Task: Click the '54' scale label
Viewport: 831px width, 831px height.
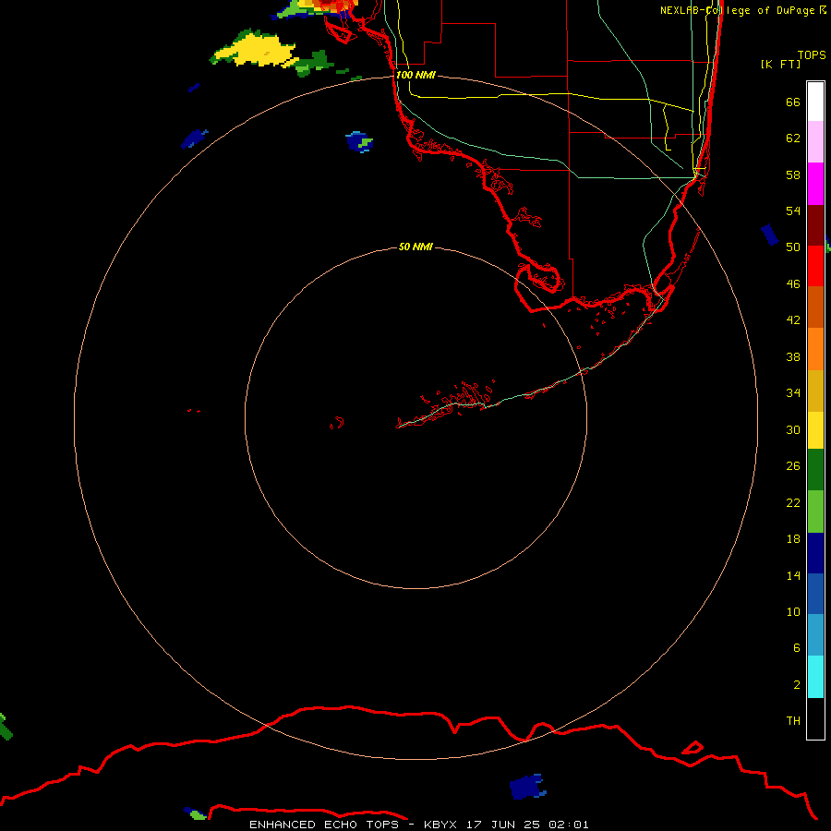Action: [793, 211]
